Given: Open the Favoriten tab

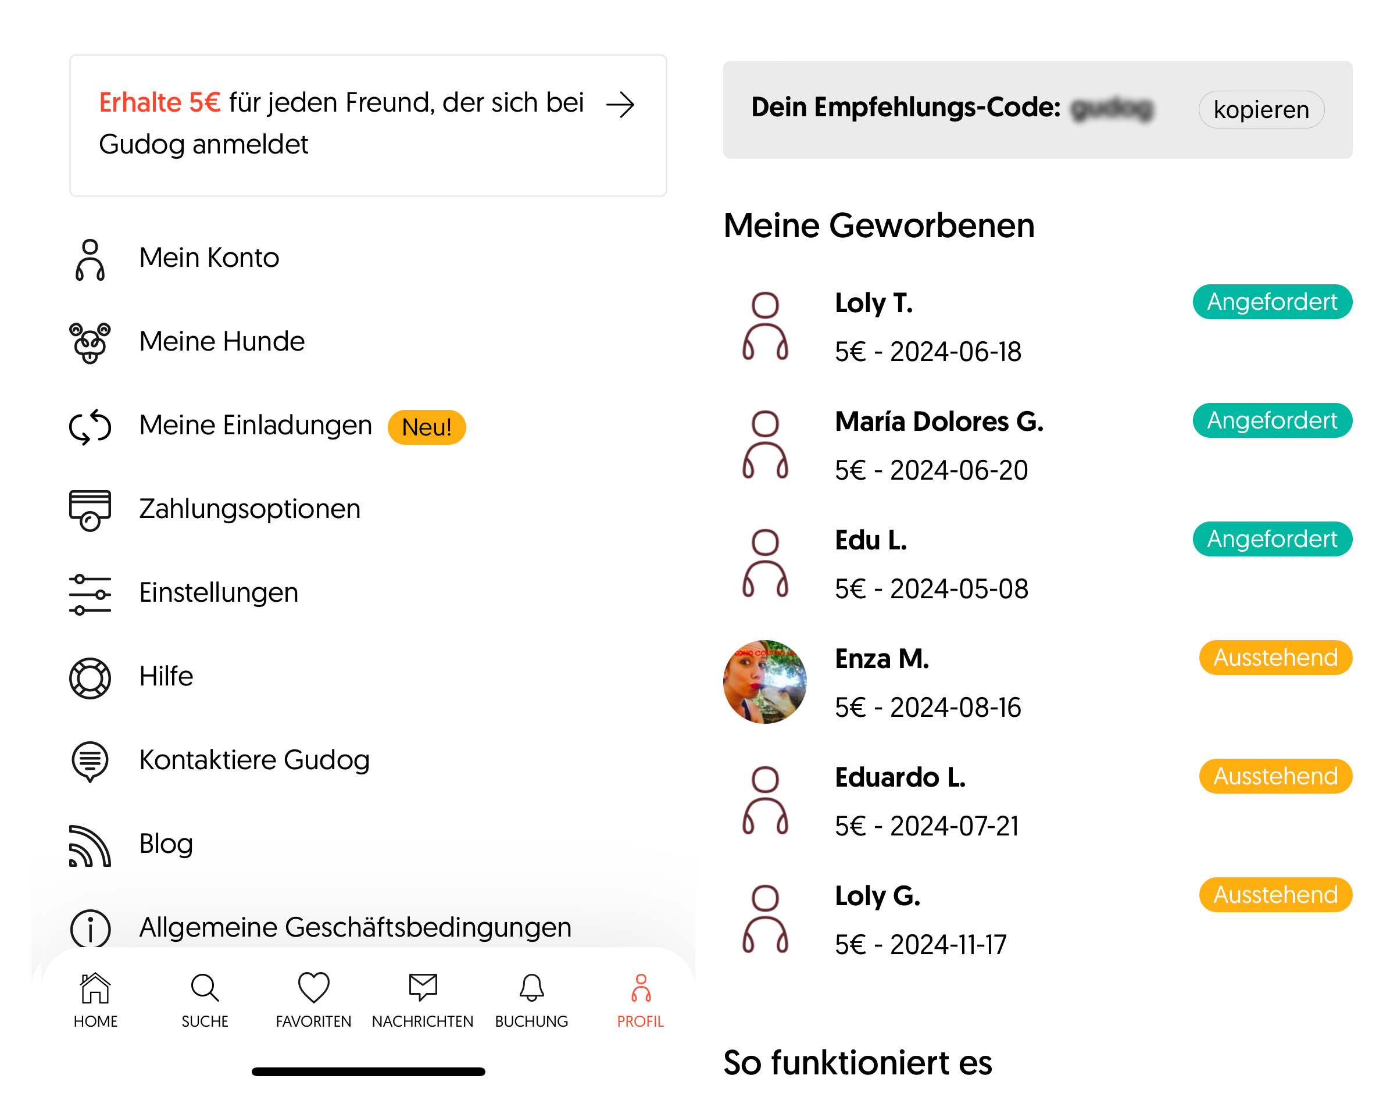Looking at the screenshot, I should coord(313,999).
